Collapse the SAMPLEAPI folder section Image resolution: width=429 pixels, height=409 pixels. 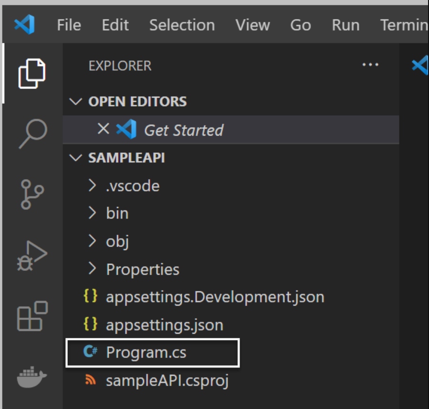(75, 158)
